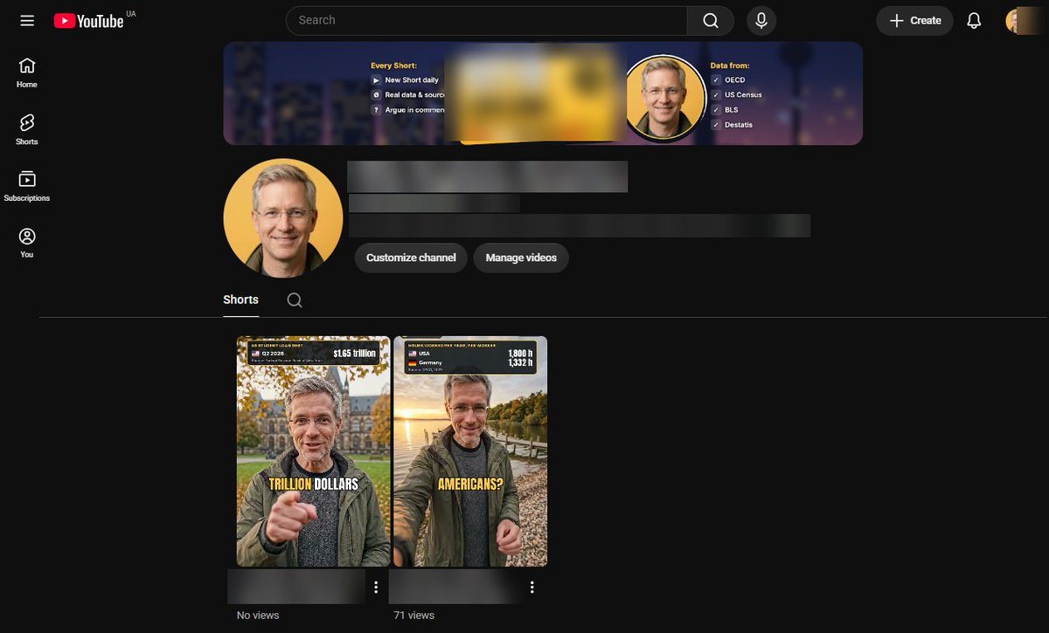Focus the Search input field
Viewport: 1049px width, 633px height.
coord(487,20)
